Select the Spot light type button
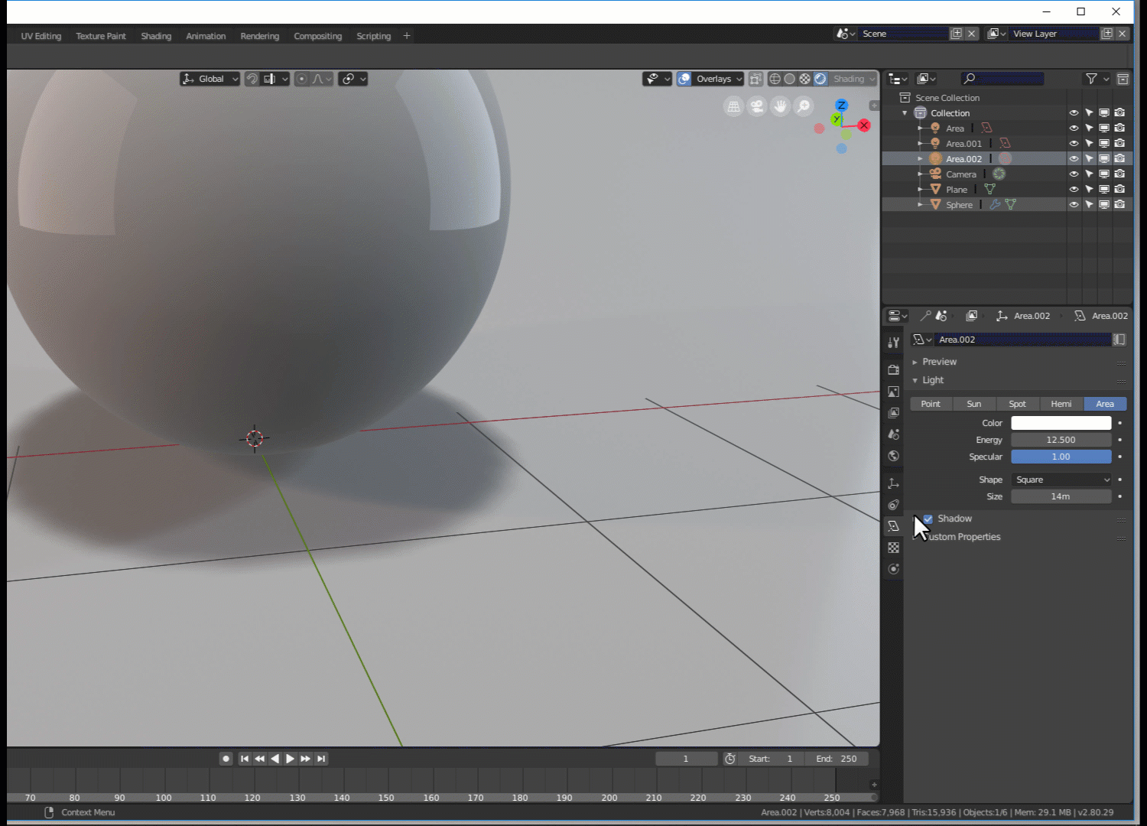Viewport: 1147px width, 826px height. click(1018, 403)
